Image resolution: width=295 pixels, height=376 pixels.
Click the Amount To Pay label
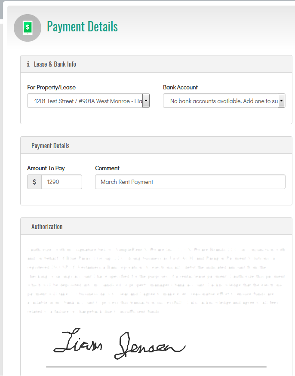point(46,168)
